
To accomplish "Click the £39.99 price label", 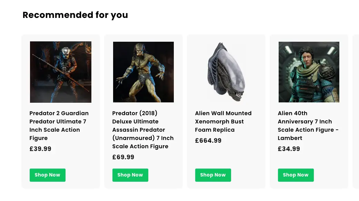I will click(40, 149).
